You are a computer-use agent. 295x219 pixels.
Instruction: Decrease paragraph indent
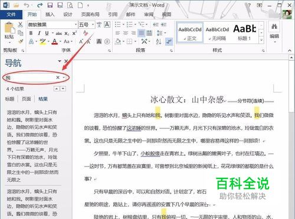click(x=156, y=25)
